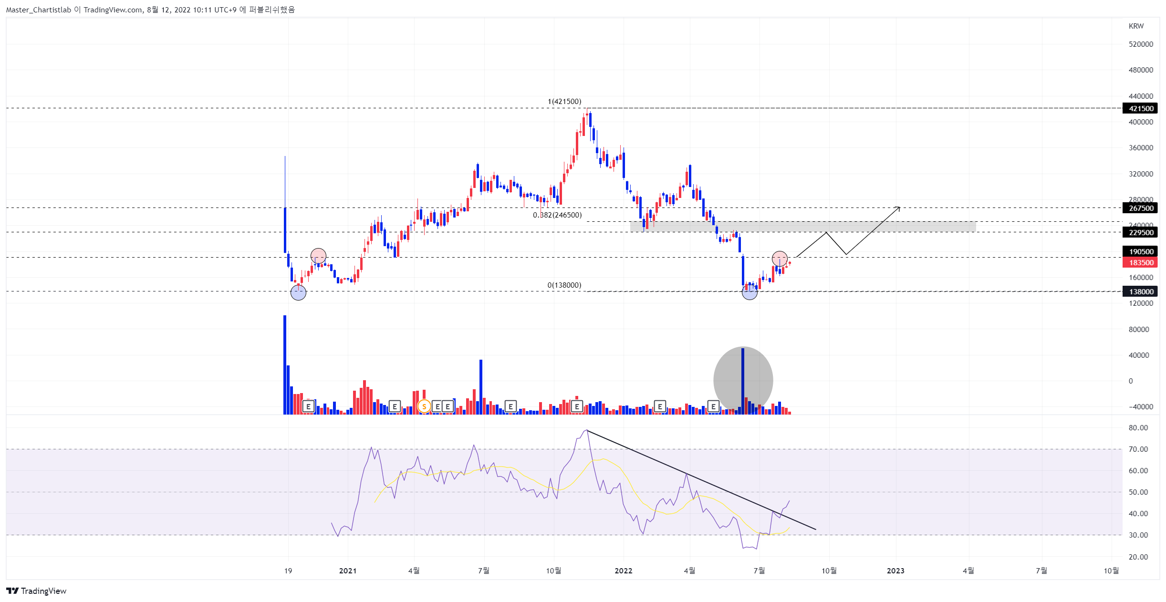
Task: Click the -40000 volume scale value
Action: click(x=1140, y=407)
